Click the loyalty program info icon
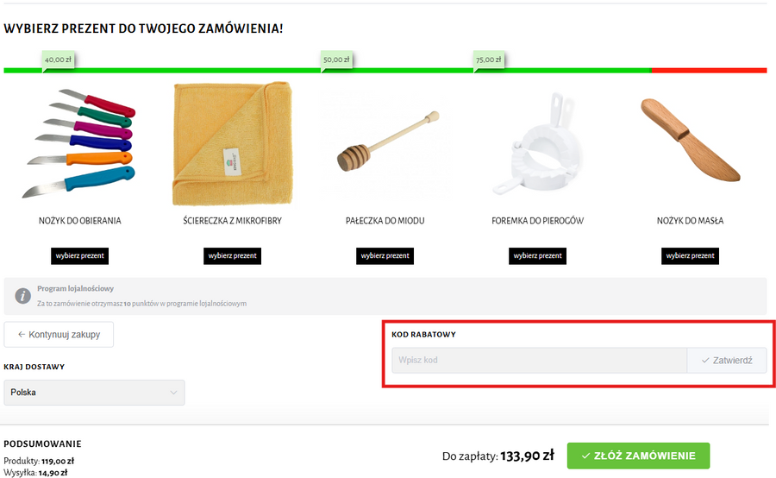 (22, 296)
